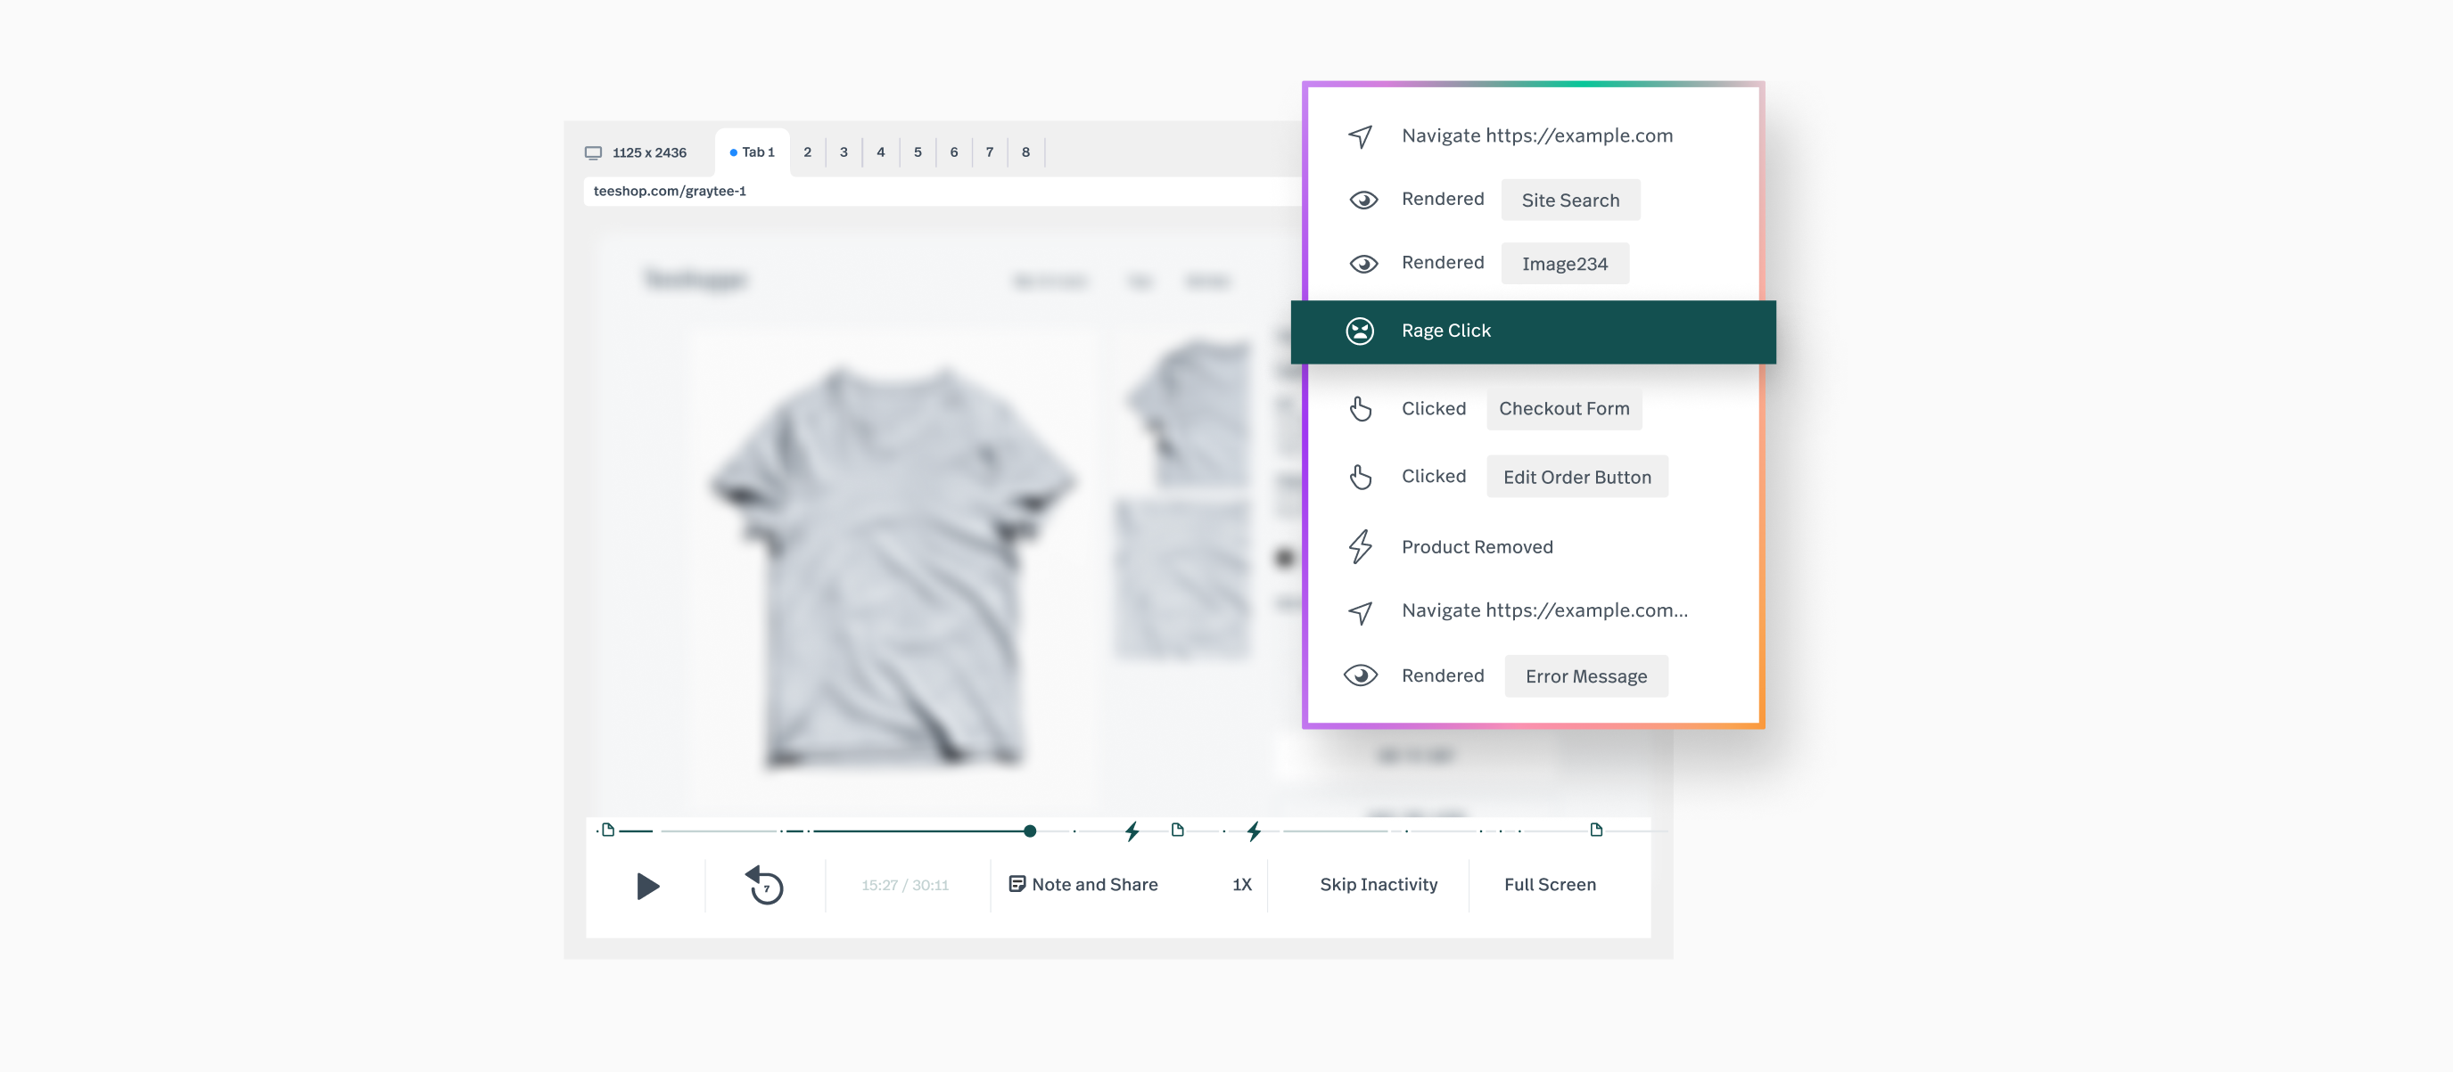Click the eye icon beside Image234
This screenshot has height=1072, width=2453.
pyautogui.click(x=1362, y=264)
